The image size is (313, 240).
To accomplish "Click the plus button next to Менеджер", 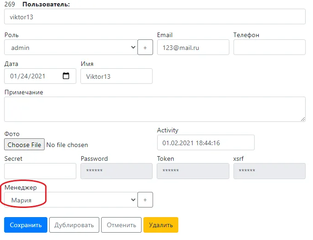I will tap(145, 200).
